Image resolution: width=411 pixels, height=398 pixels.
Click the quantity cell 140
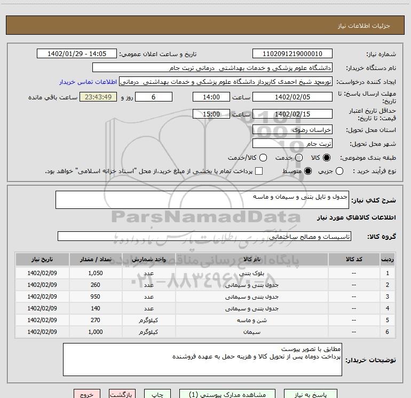click(x=96, y=309)
